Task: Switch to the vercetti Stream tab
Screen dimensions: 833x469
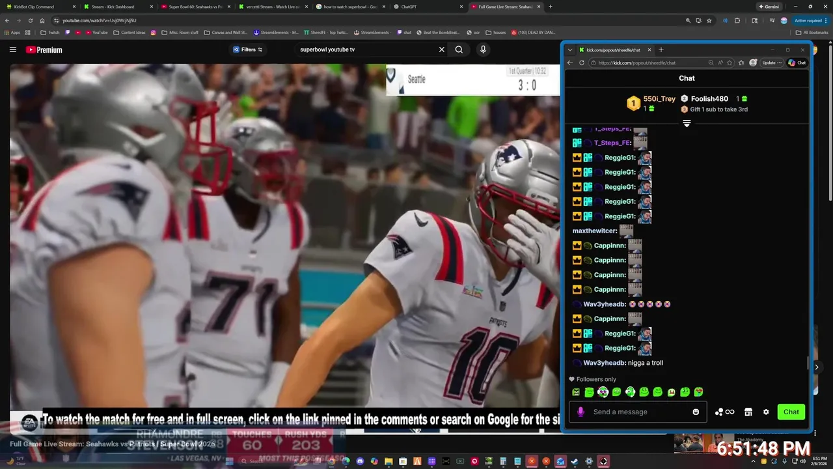Action: (273, 7)
